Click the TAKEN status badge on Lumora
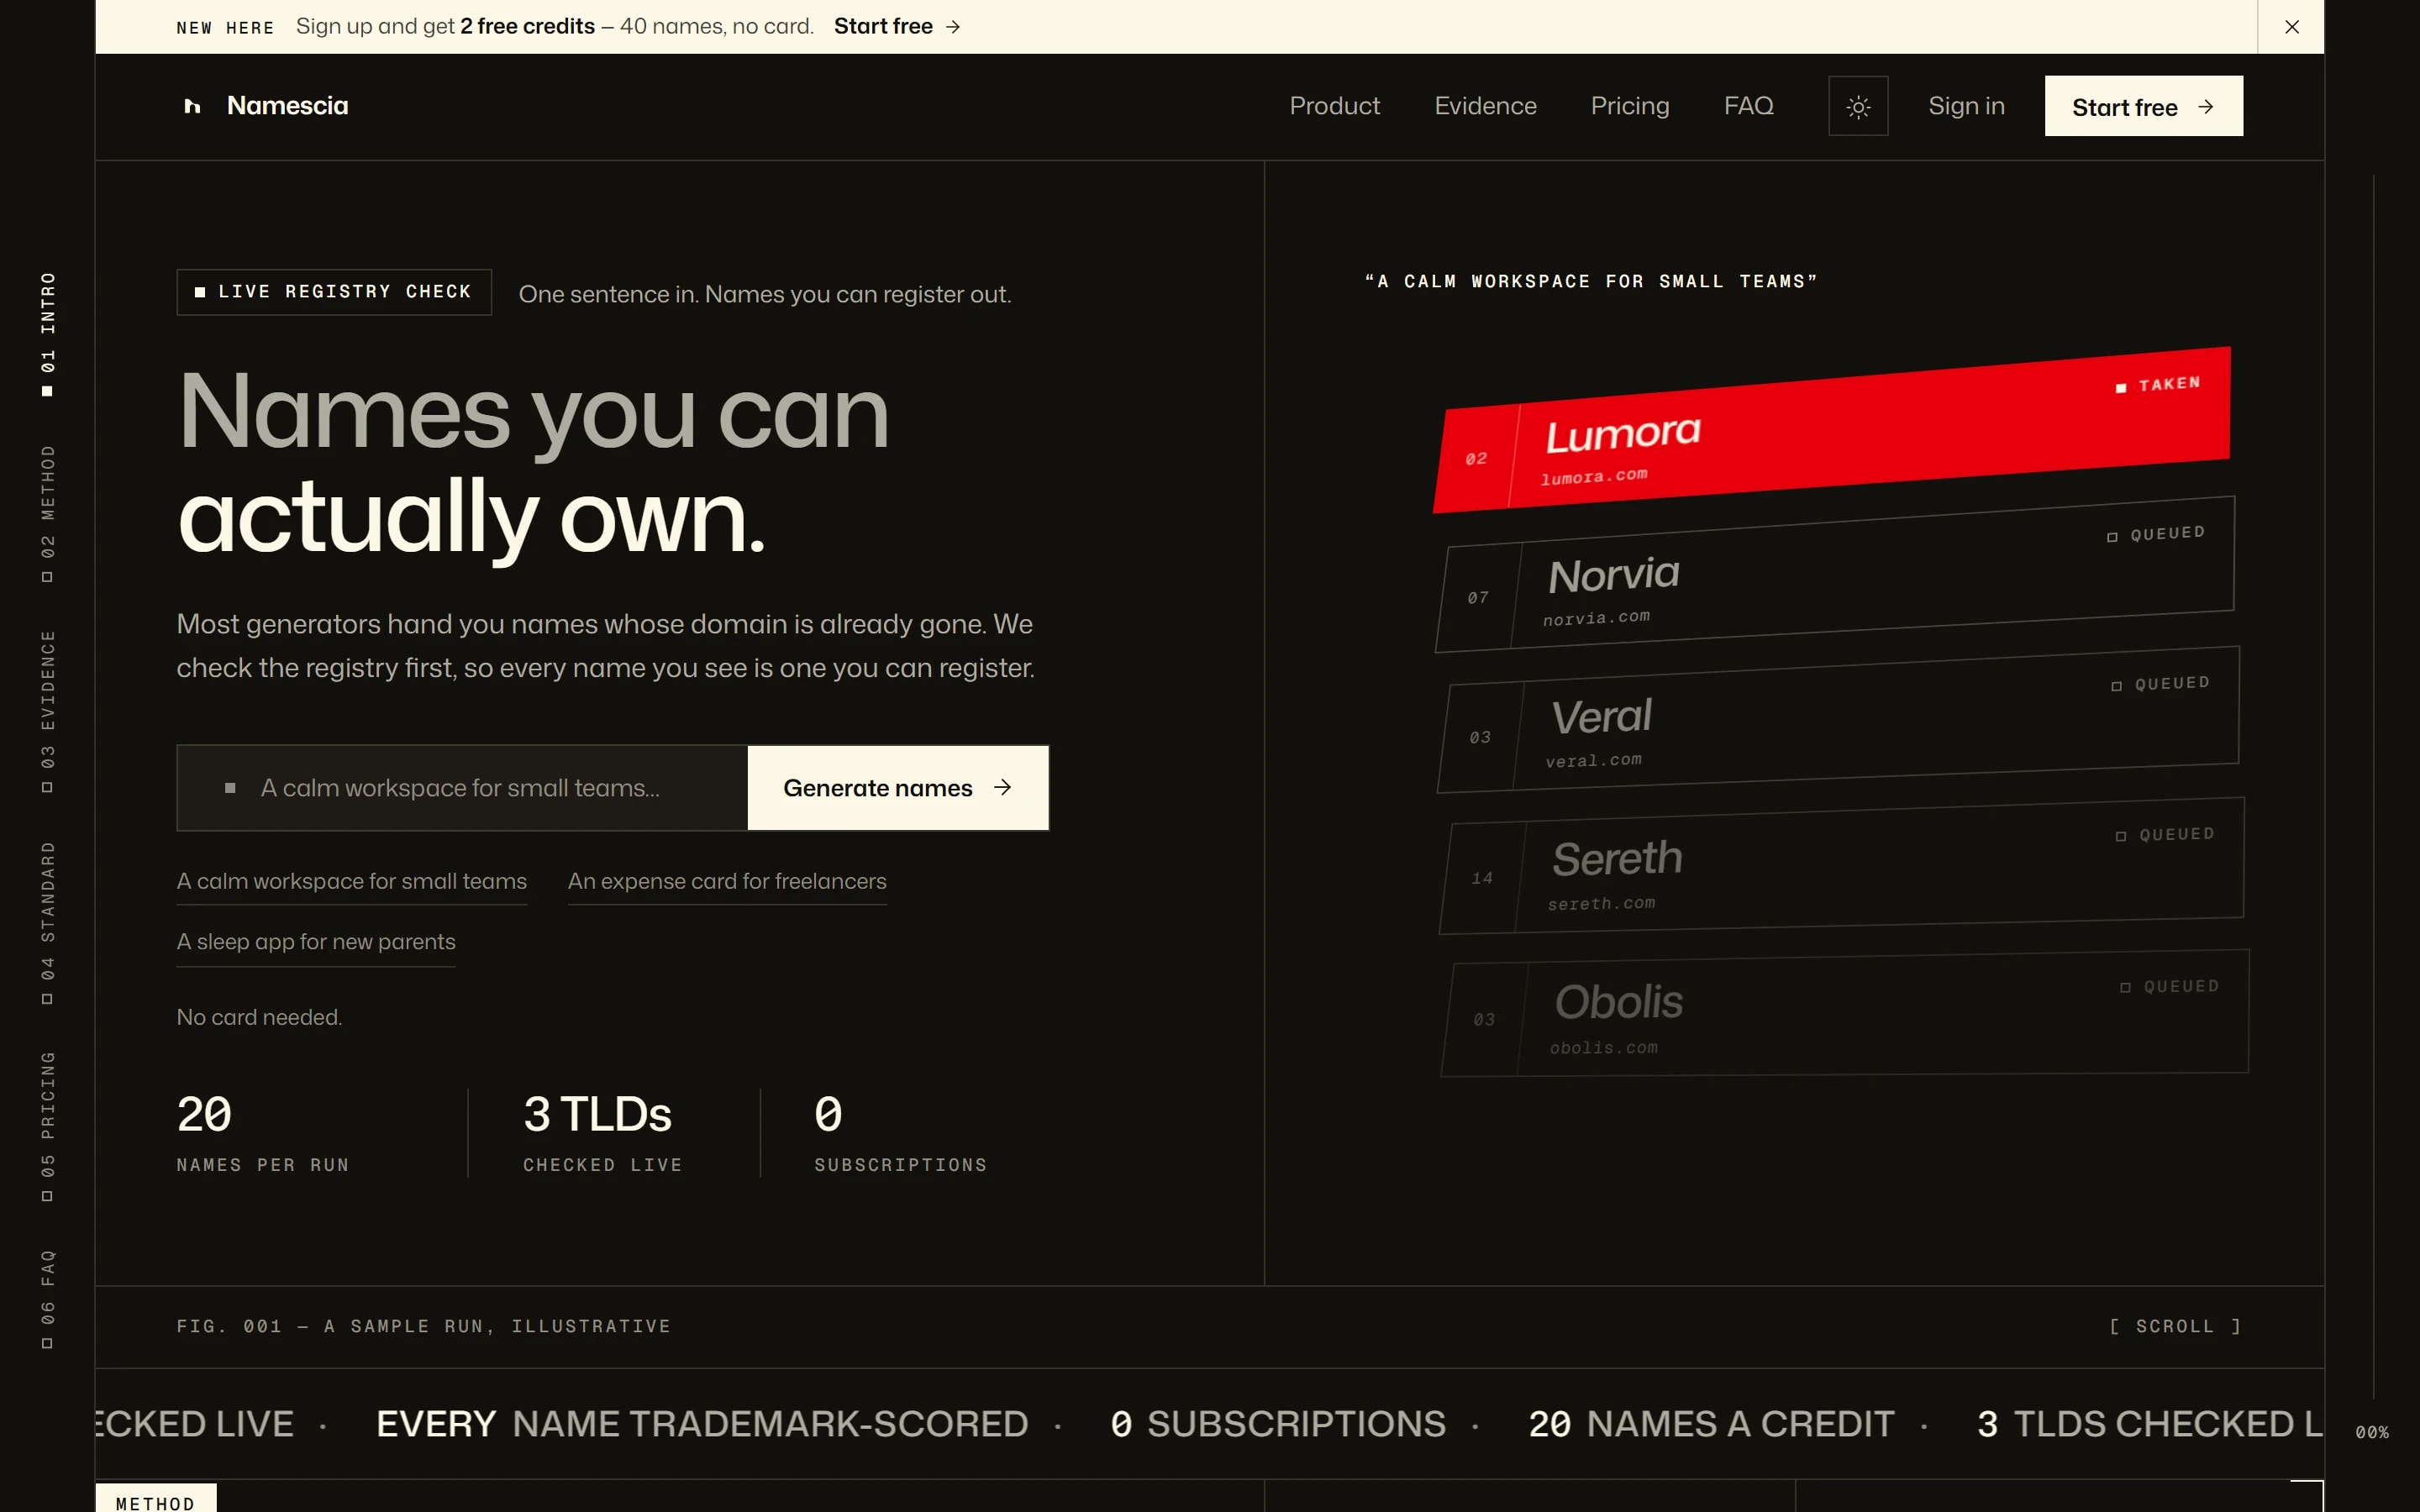Screen dimensions: 2420x1512 [x=2158, y=385]
